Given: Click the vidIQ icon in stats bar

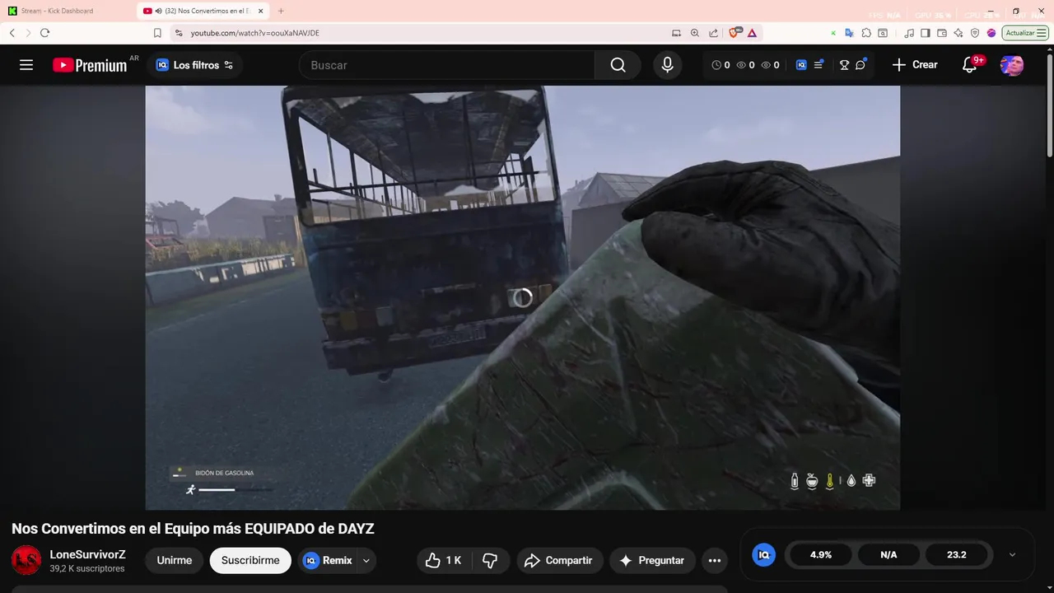Looking at the screenshot, I should point(763,555).
